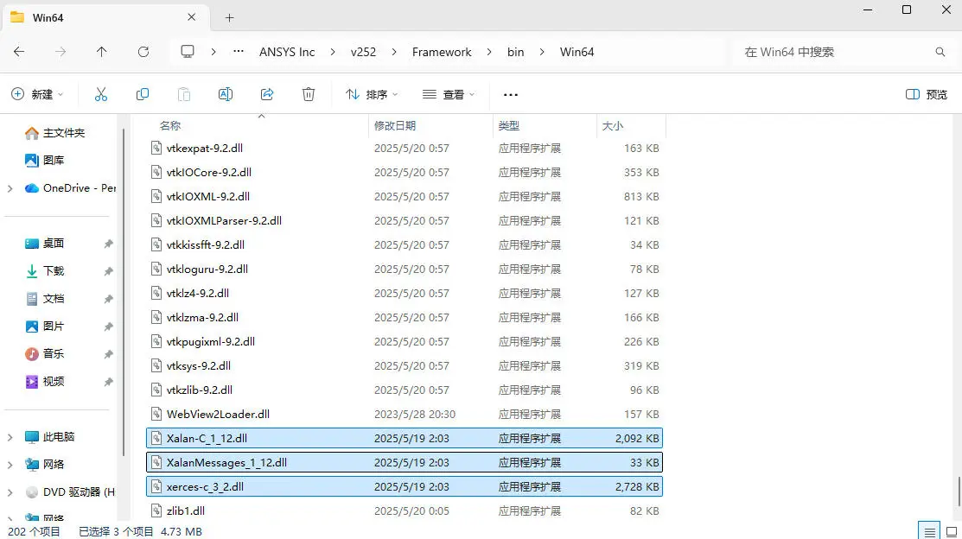Click the Framework breadcrumb segment
Image resolution: width=962 pixels, height=539 pixels.
coord(442,52)
